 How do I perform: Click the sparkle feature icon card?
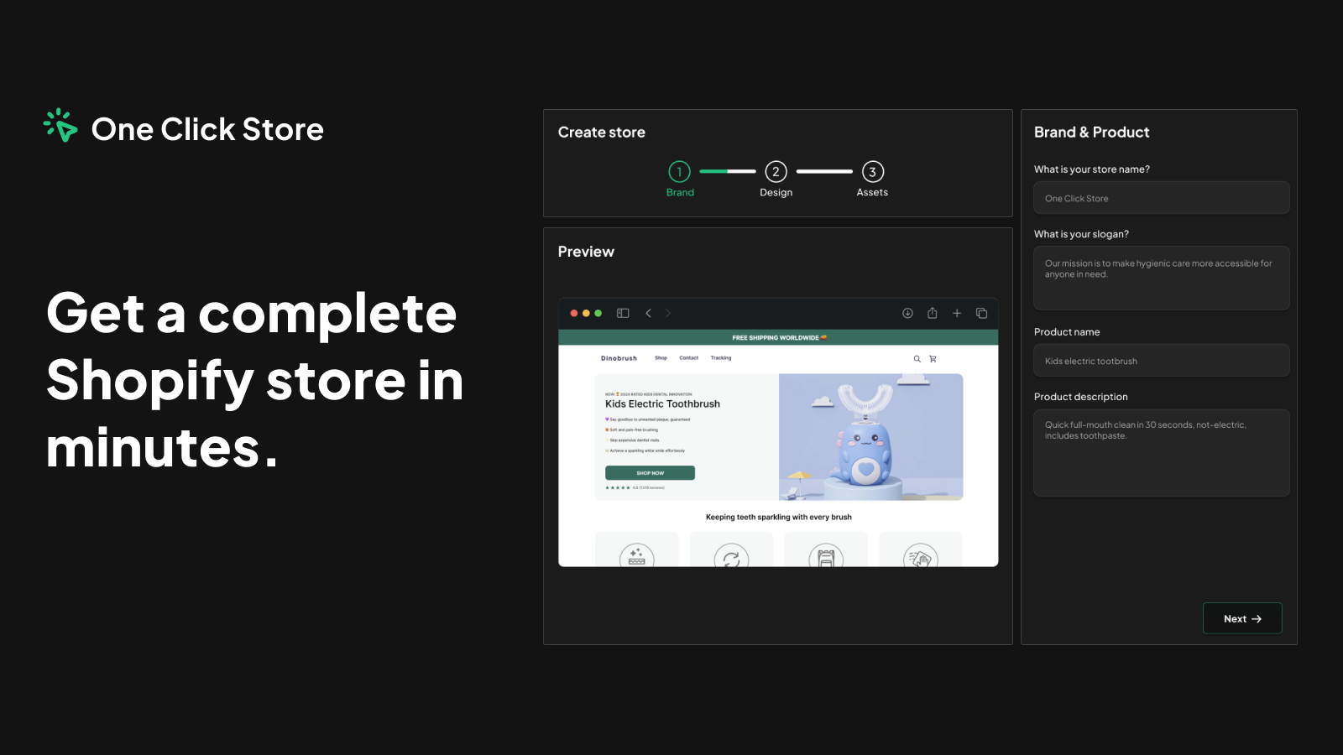point(636,550)
